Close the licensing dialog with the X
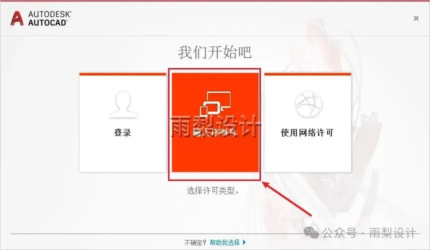 coord(416,18)
